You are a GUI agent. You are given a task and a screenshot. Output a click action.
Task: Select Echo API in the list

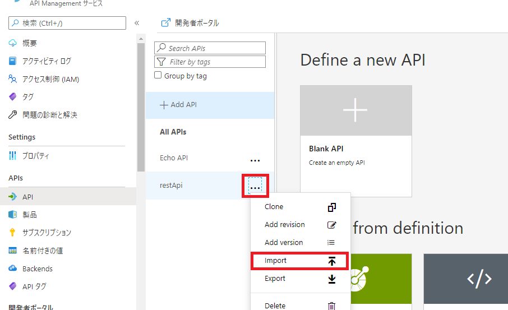click(x=174, y=158)
